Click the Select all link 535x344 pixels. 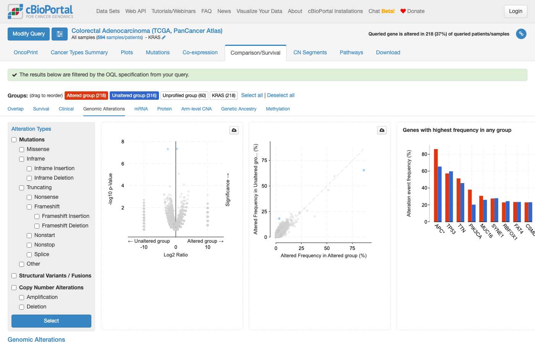click(252, 95)
